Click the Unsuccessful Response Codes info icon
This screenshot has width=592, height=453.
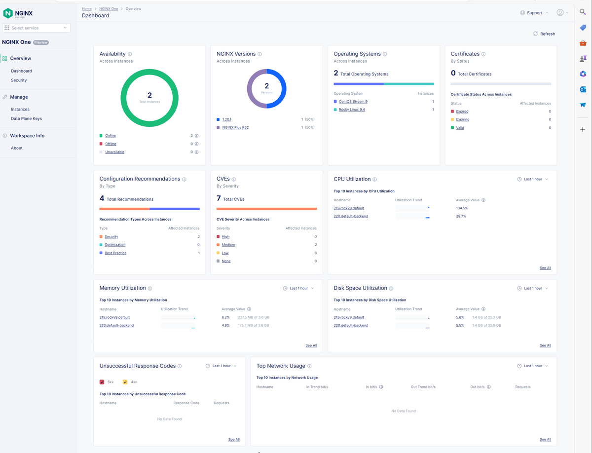[180, 366]
